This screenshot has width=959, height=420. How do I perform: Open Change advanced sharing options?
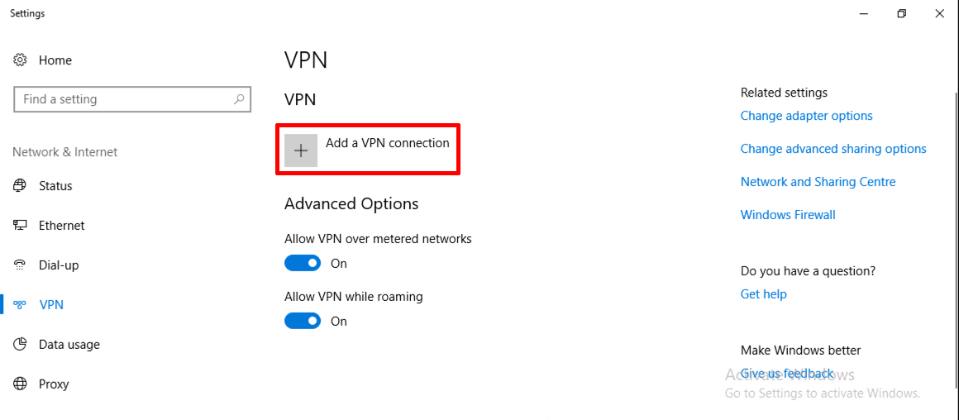833,149
